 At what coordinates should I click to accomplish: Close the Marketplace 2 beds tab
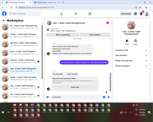(x=59, y=2)
